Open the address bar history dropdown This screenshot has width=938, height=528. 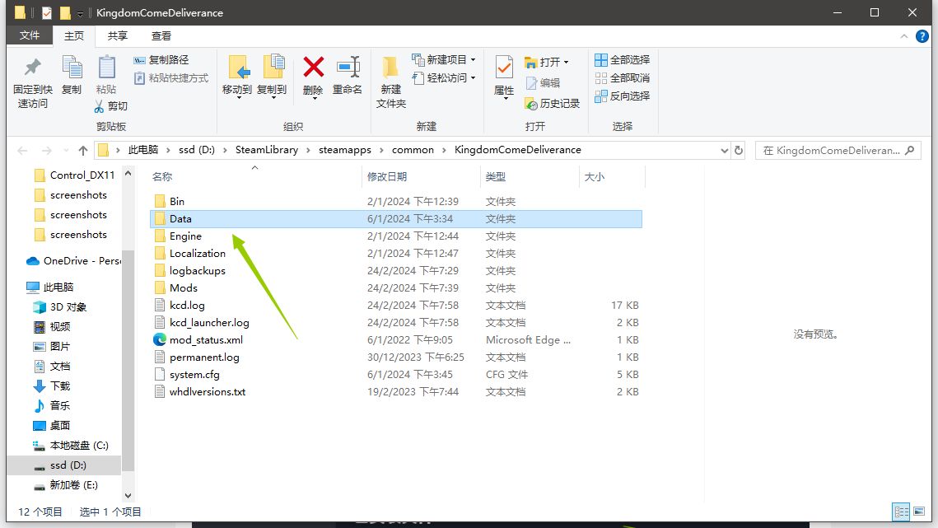(724, 150)
